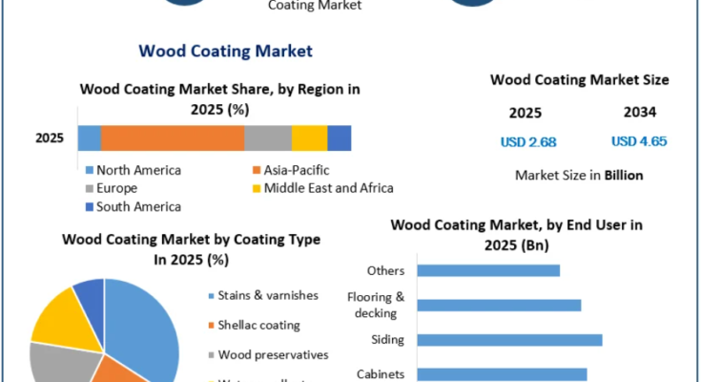Viewport: 701px width, 382px height.
Task: Click the "Middle East and Africa" legend label
Action: pos(329,188)
